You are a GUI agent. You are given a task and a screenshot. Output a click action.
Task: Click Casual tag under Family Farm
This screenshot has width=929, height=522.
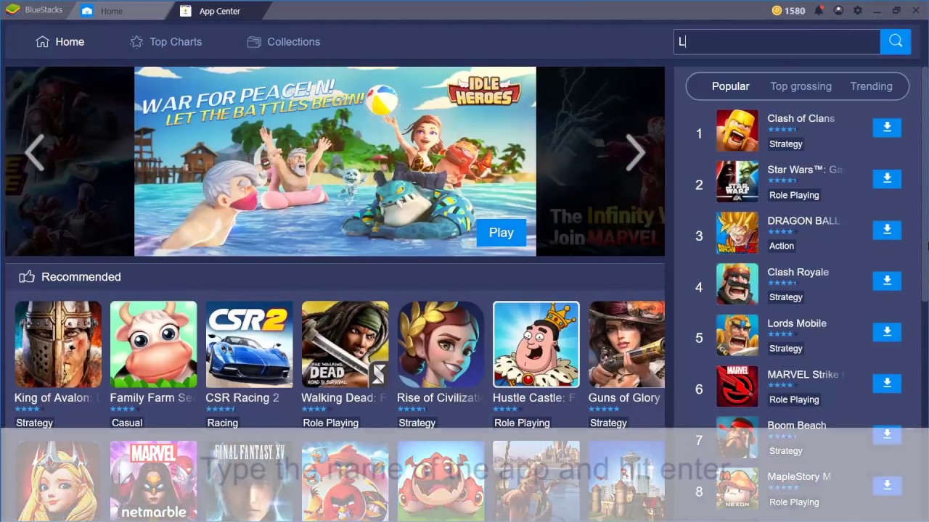[127, 423]
